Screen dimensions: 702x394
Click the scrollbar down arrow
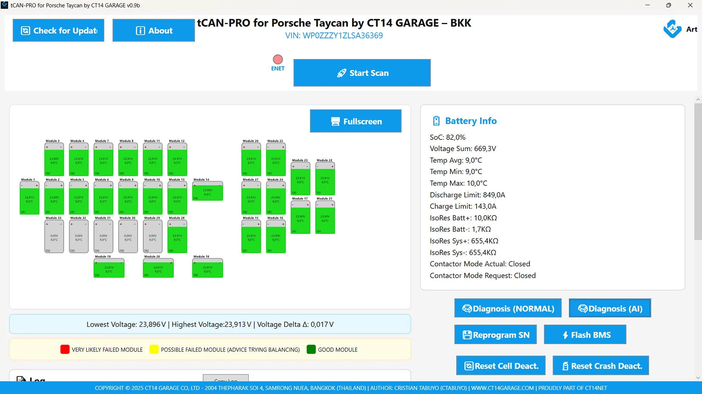[x=698, y=378]
